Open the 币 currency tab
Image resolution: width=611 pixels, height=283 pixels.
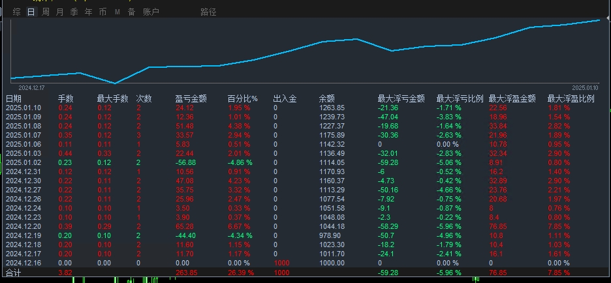[x=102, y=12]
